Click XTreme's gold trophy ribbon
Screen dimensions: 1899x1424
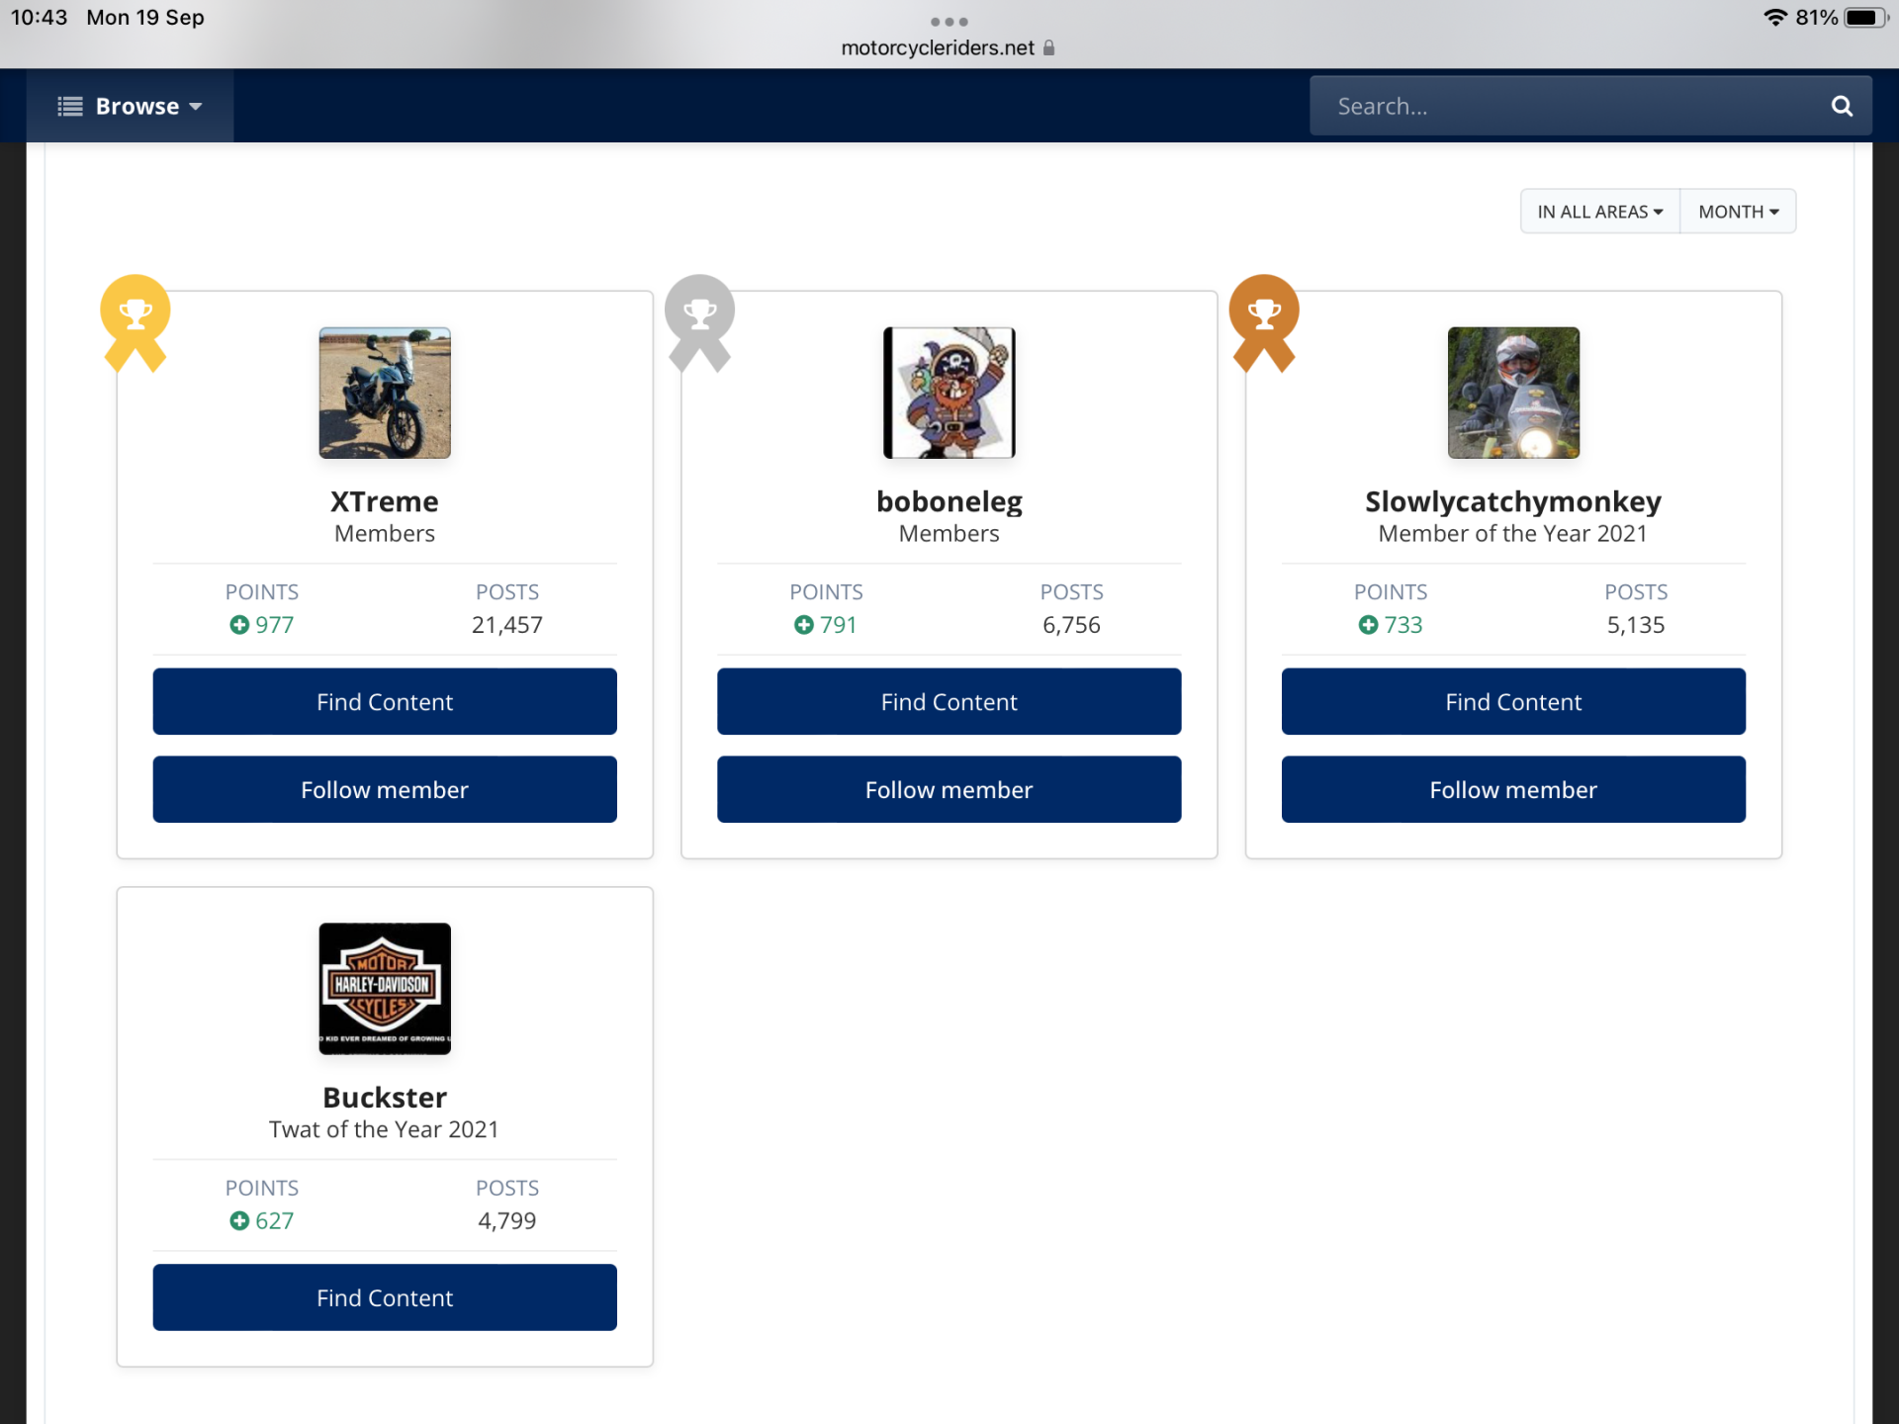(x=136, y=318)
